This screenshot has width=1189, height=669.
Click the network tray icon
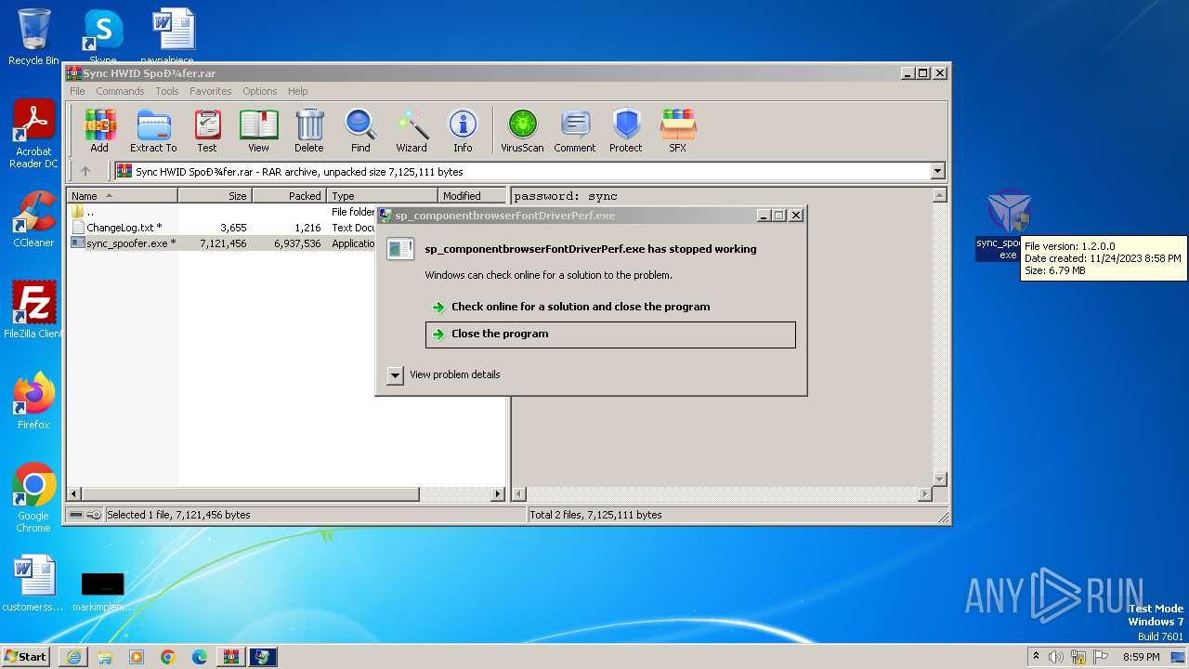(x=1078, y=657)
